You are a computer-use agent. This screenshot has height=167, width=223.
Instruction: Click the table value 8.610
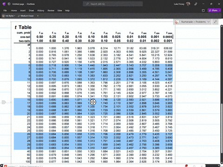(169, 58)
